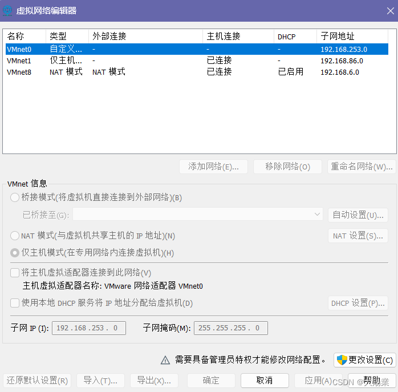The image size is (398, 392).
Task: Click the 导入(T) button
Action: click(100, 381)
